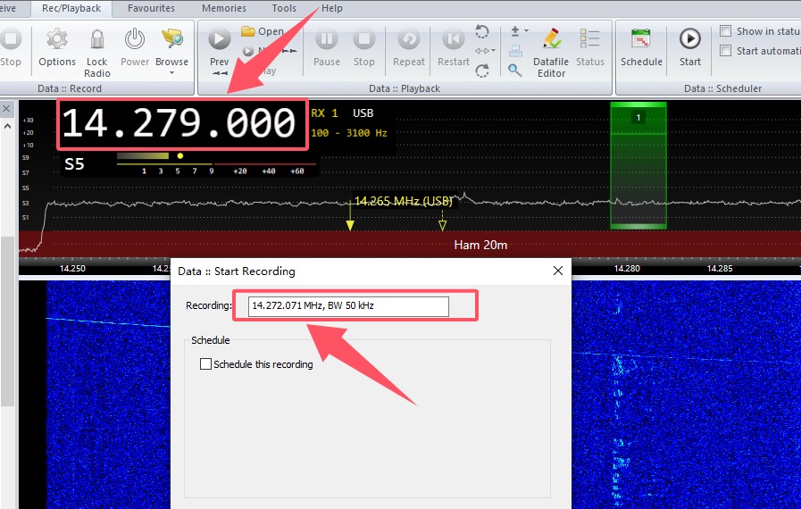801x509 pixels.
Task: Close the Start Recording dialog
Action: (x=558, y=271)
